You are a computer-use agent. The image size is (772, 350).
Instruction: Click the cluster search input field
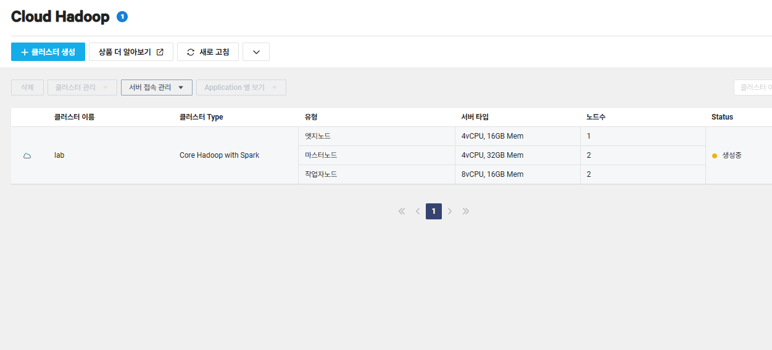point(753,87)
